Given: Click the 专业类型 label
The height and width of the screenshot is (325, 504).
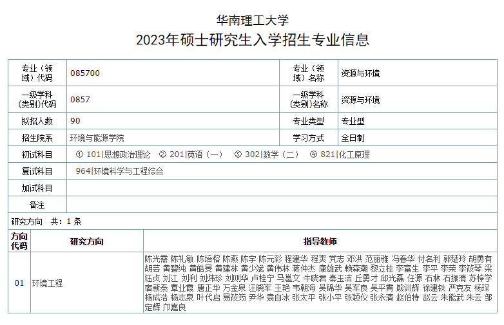Looking at the screenshot, I should 308,121.
